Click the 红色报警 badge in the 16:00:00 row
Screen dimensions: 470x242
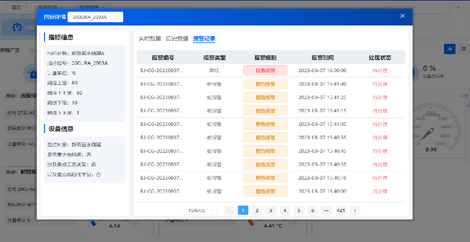(265, 70)
